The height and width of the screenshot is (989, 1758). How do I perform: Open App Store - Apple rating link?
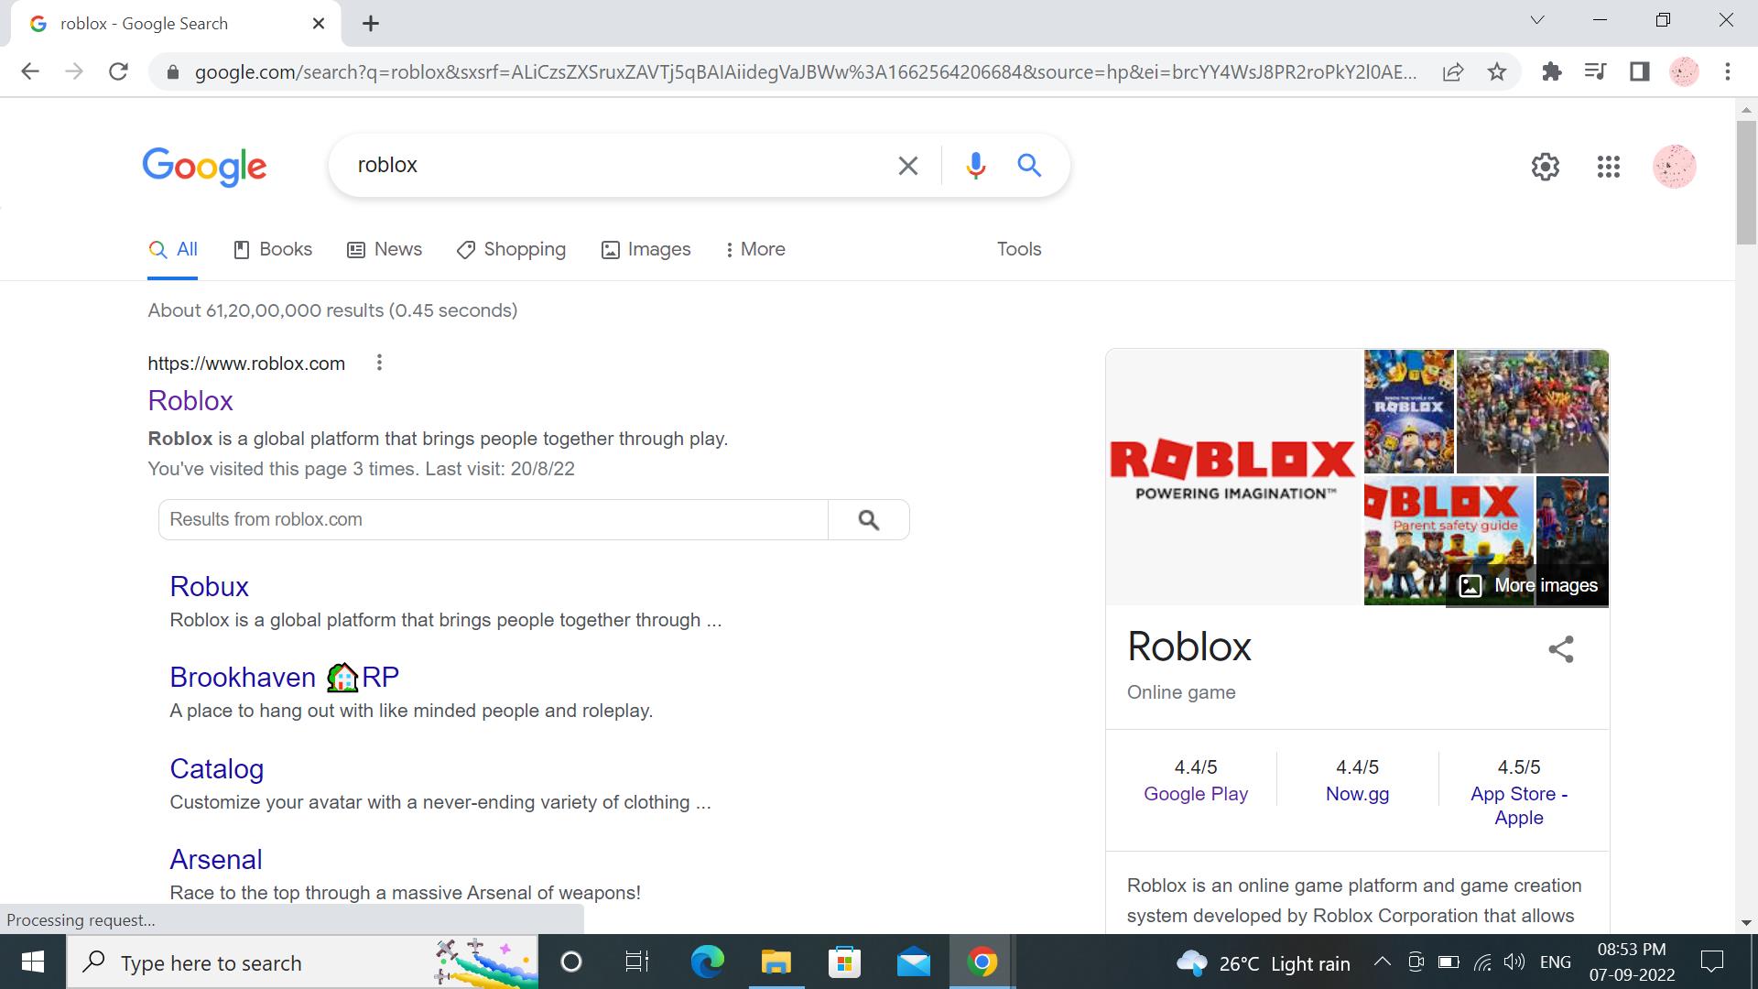(1519, 806)
